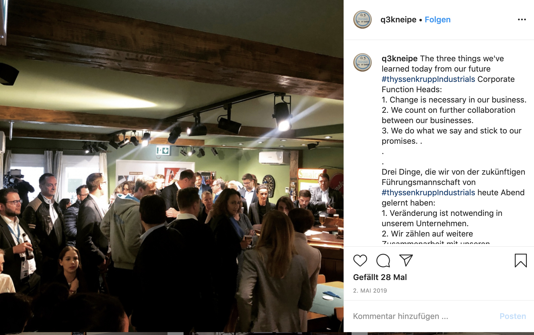Open comments via speech bubble icon

(x=383, y=260)
